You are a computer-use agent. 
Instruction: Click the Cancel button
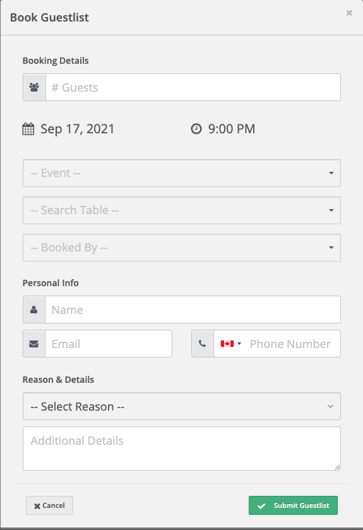[49, 505]
